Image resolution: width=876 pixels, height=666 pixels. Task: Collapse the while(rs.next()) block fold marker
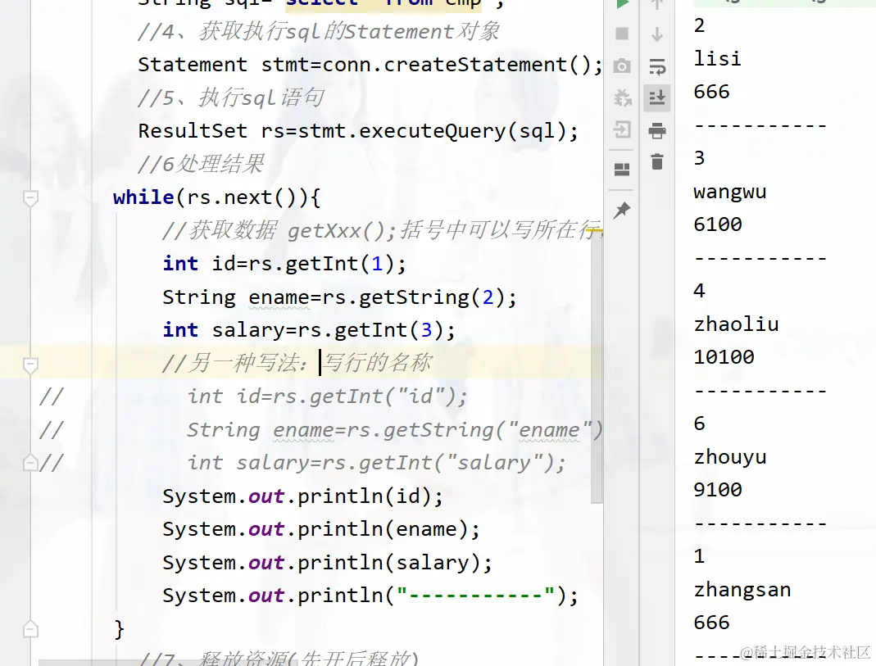coord(30,197)
